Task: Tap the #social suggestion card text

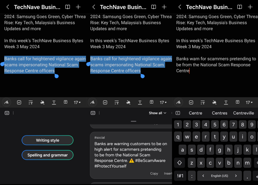Action: pyautogui.click(x=131, y=155)
